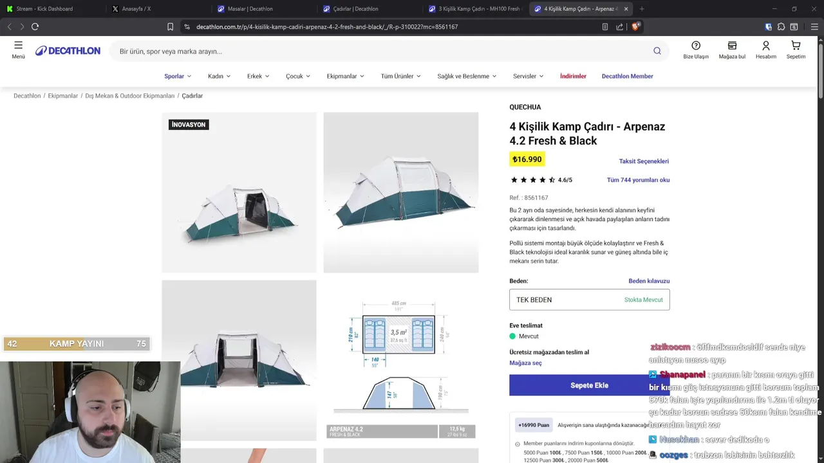The image size is (824, 463).
Task: Click the Sepete Ekle button
Action: point(590,385)
